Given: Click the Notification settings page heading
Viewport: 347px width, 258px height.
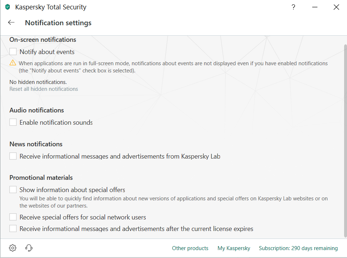Looking at the screenshot, I should coord(58,23).
